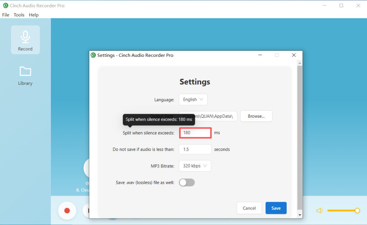Viewport: 367px width, 225px height.
Task: Save the settings changes
Action: 276,208
